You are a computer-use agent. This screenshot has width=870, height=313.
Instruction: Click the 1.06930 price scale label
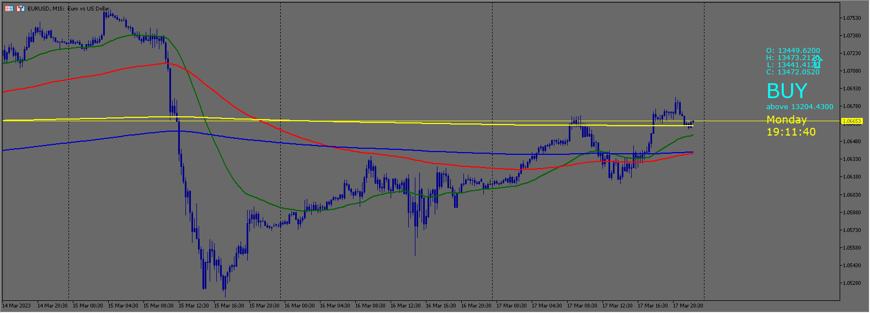(x=852, y=89)
